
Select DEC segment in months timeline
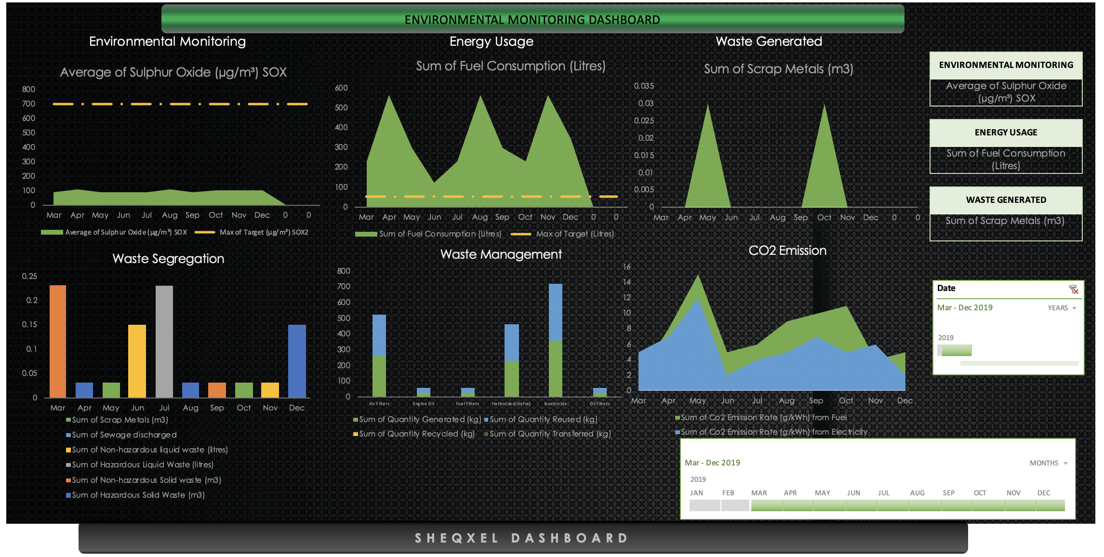pos(1051,505)
